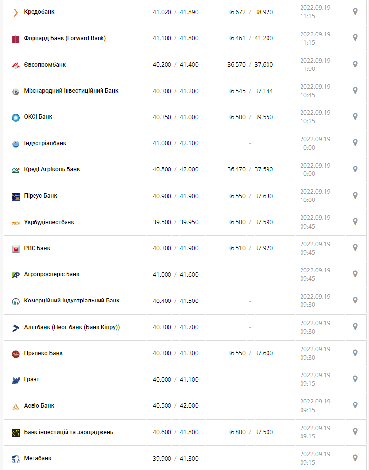Open the Асвіо Банк bank page
The width and height of the screenshot is (369, 470).
tap(39, 406)
